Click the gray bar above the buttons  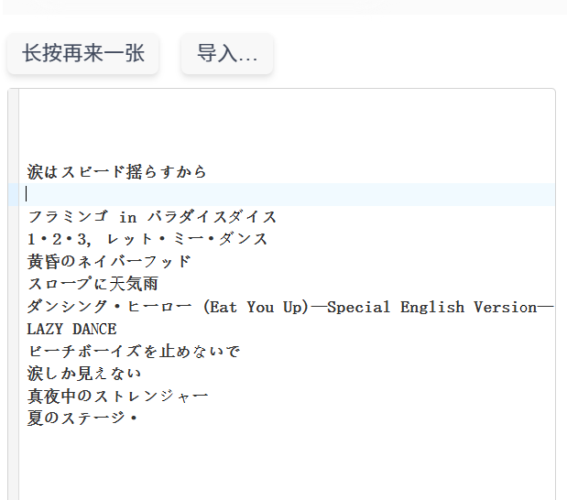point(283,7)
